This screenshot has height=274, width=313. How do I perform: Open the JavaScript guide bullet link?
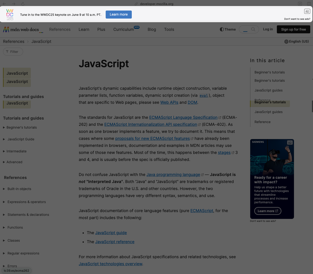[x=111, y=233]
